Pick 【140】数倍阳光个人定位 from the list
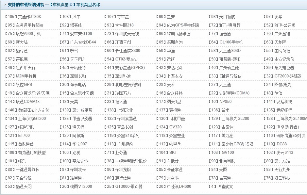 tap(27, 110)
